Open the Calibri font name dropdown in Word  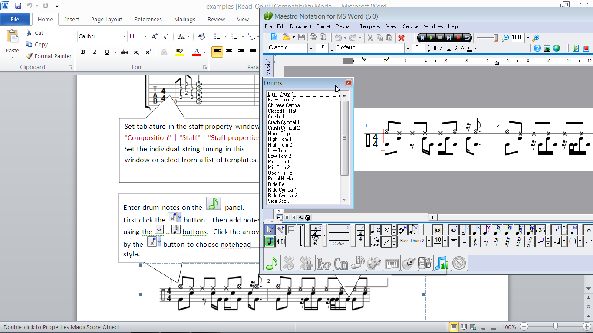(x=124, y=37)
